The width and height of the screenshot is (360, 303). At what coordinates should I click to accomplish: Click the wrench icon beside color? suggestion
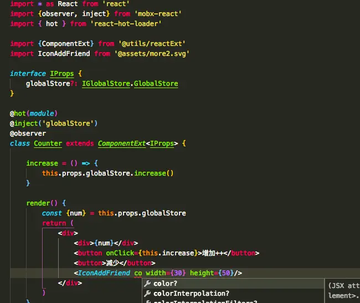pyautogui.click(x=147, y=284)
